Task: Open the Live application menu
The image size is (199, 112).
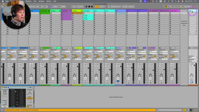Action: tap(7, 1)
